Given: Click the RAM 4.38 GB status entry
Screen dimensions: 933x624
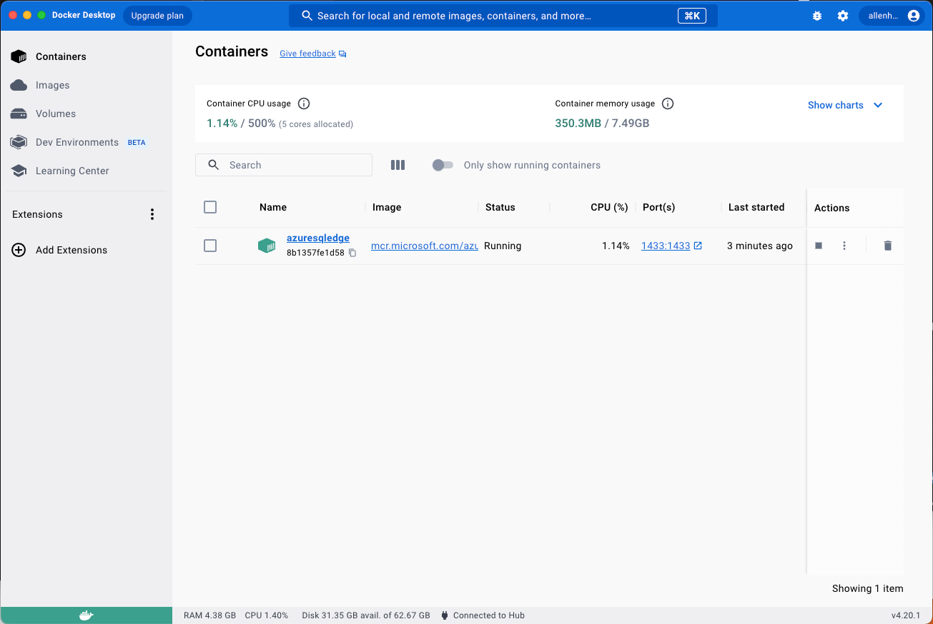Looking at the screenshot, I should [209, 615].
